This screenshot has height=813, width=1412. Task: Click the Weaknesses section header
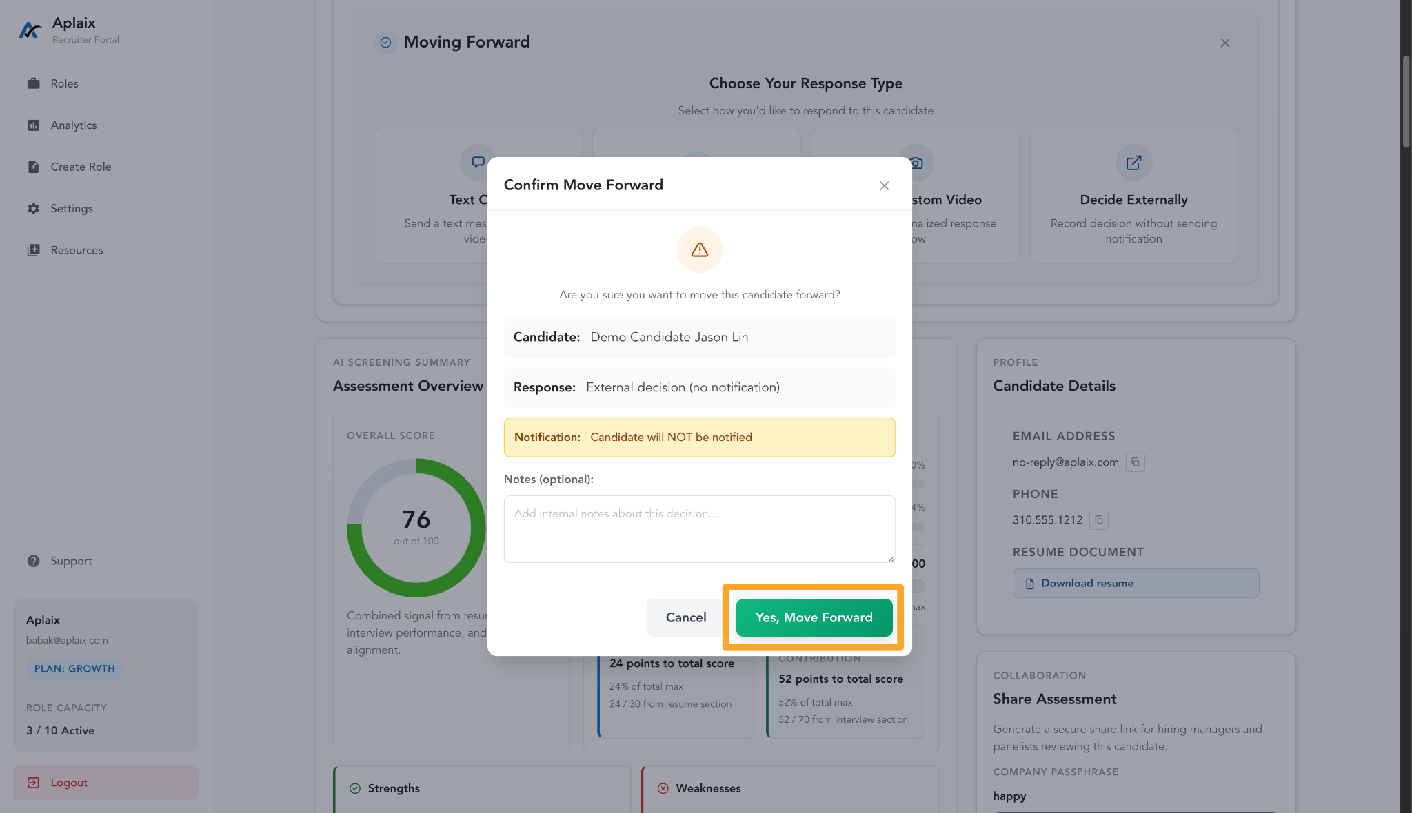point(708,788)
